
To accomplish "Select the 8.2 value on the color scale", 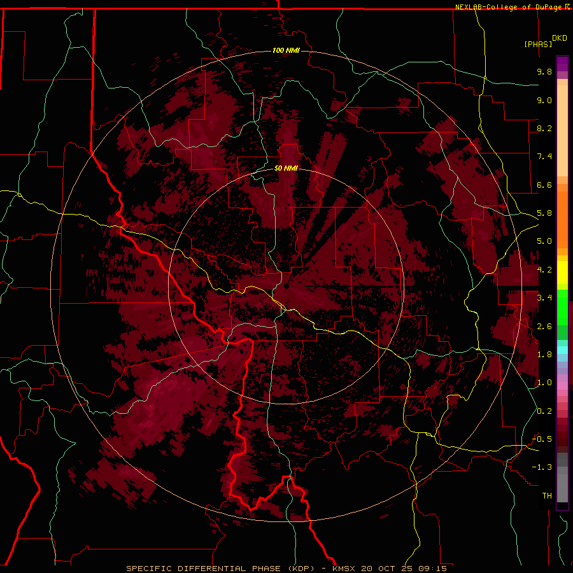I will pos(544,128).
